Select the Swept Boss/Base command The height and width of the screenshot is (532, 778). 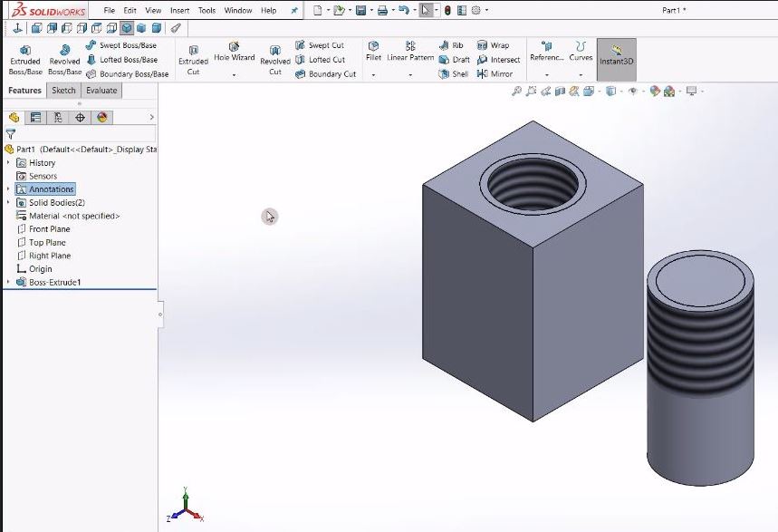click(121, 45)
